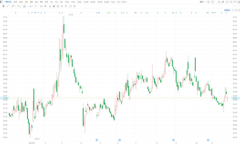The image size is (240, 145).
Task: Expand the 显示 display dropdown
Action: tap(203, 2)
